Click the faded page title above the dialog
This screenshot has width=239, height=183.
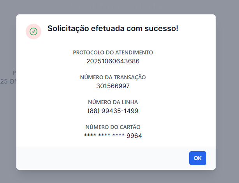pyautogui.click(x=116, y=7)
